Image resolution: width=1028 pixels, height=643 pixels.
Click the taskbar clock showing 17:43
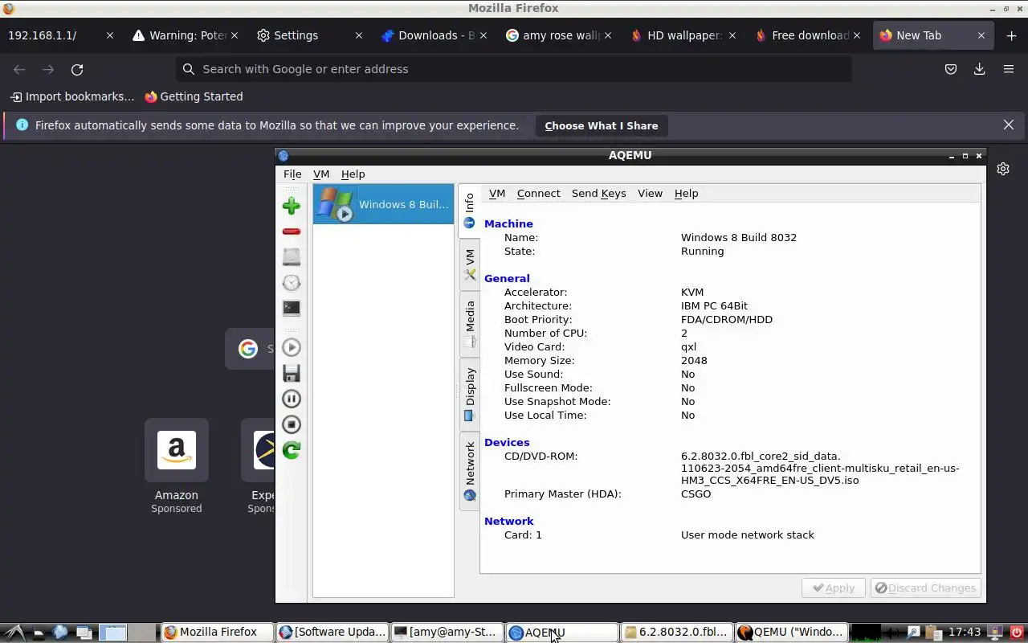click(x=965, y=632)
